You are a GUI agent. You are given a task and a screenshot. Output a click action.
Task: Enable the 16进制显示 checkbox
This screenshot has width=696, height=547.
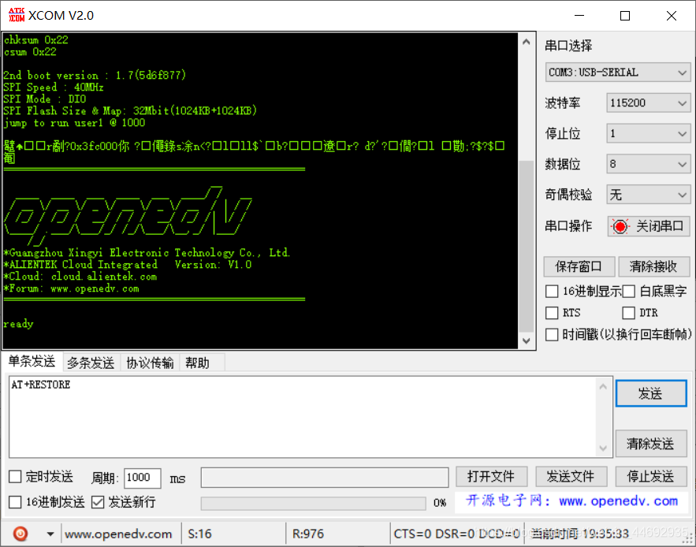coord(552,292)
